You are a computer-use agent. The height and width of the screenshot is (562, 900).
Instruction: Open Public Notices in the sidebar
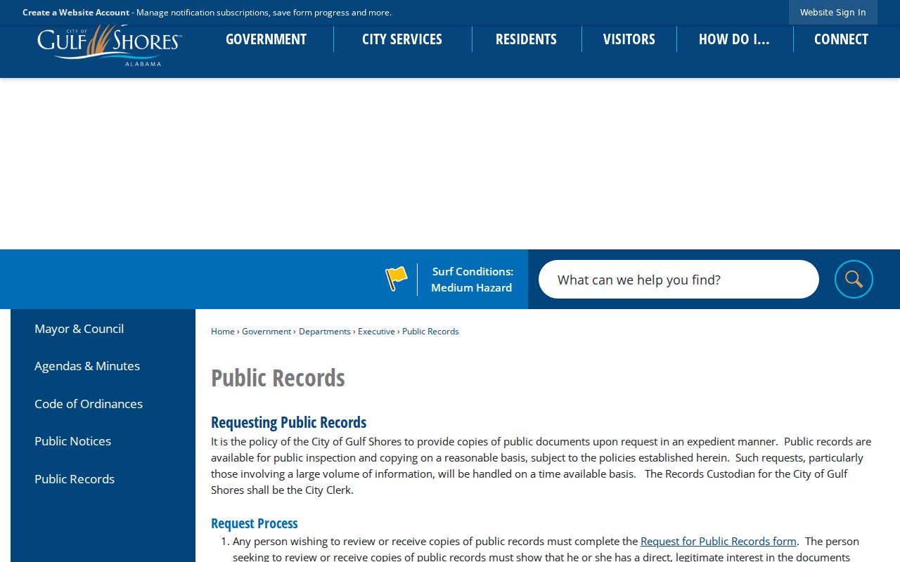pos(72,440)
